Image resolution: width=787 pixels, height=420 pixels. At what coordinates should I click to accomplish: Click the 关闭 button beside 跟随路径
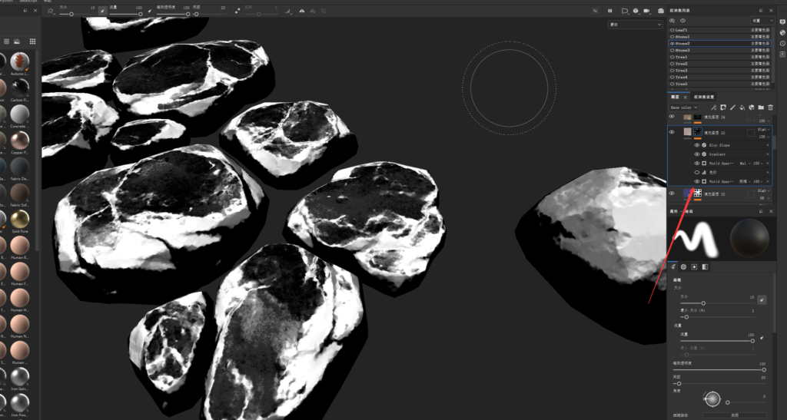735,415
